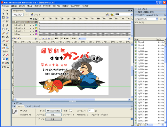Click the パブリッシュ 設定 button
Viewport: 167px width, 127px height.
(53, 115)
